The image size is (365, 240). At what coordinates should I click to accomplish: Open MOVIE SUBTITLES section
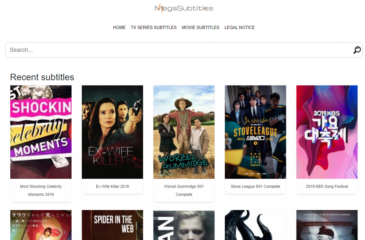pyautogui.click(x=200, y=27)
